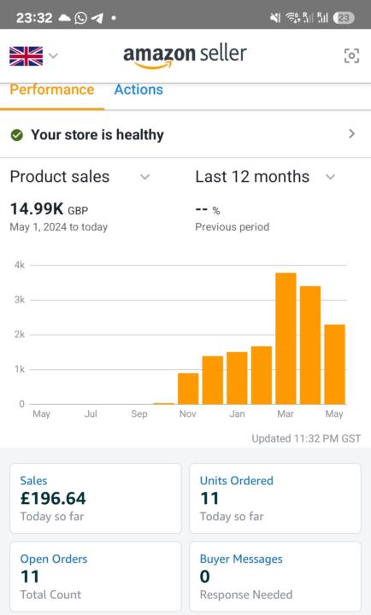Tap the green store health checkmark
The image size is (371, 615).
[16, 135]
